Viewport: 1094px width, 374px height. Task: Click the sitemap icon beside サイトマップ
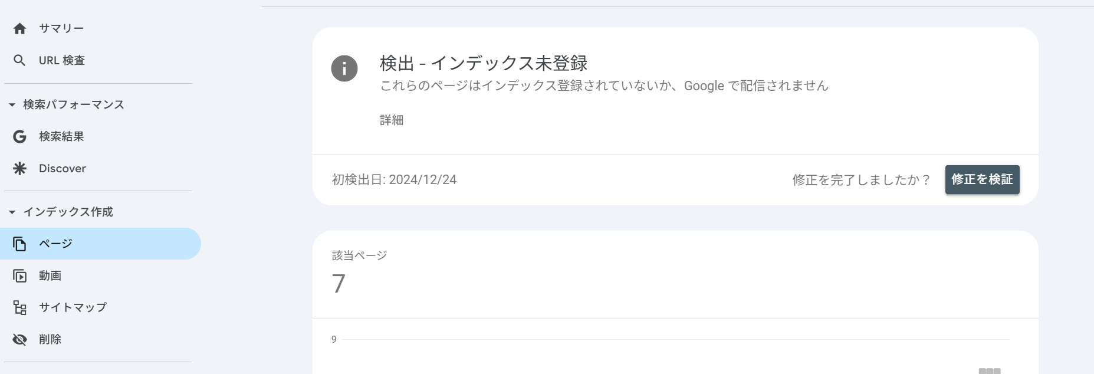click(19, 307)
